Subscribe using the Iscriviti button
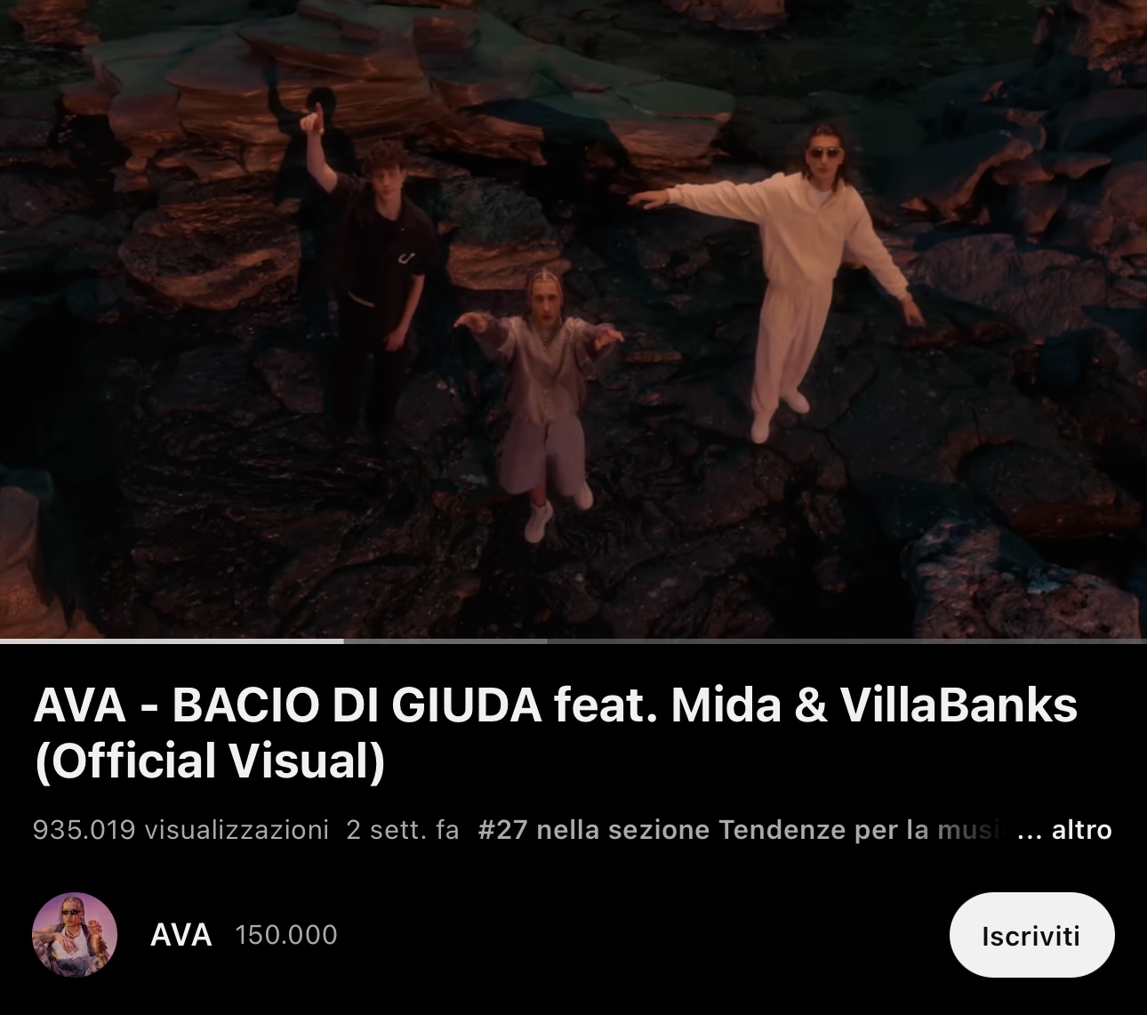Viewport: 1147px width, 1015px height. pos(1031,935)
